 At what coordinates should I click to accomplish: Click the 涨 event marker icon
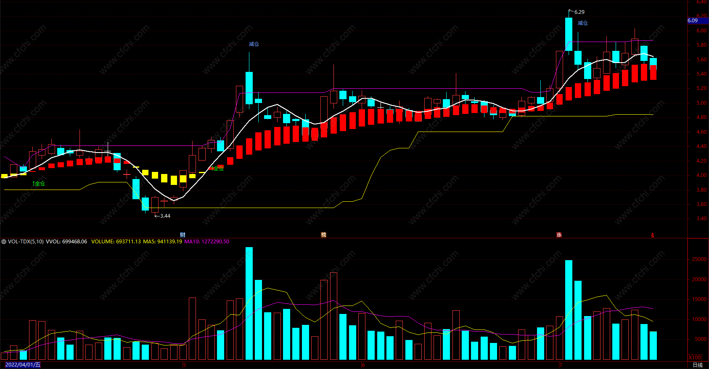[x=559, y=235]
